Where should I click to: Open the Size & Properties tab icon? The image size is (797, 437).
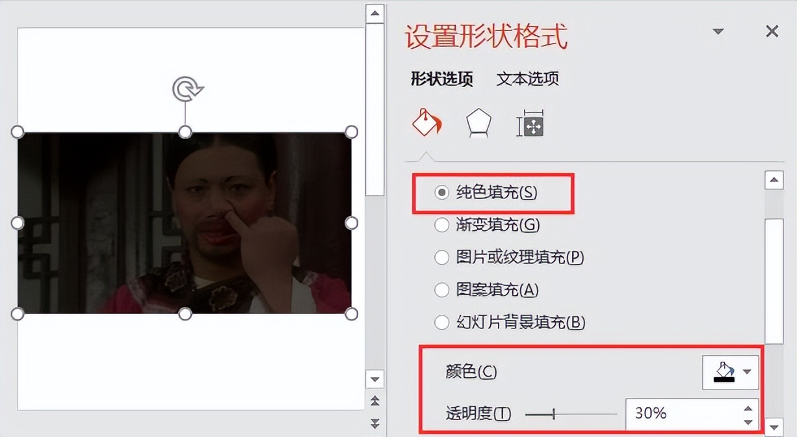pyautogui.click(x=530, y=123)
